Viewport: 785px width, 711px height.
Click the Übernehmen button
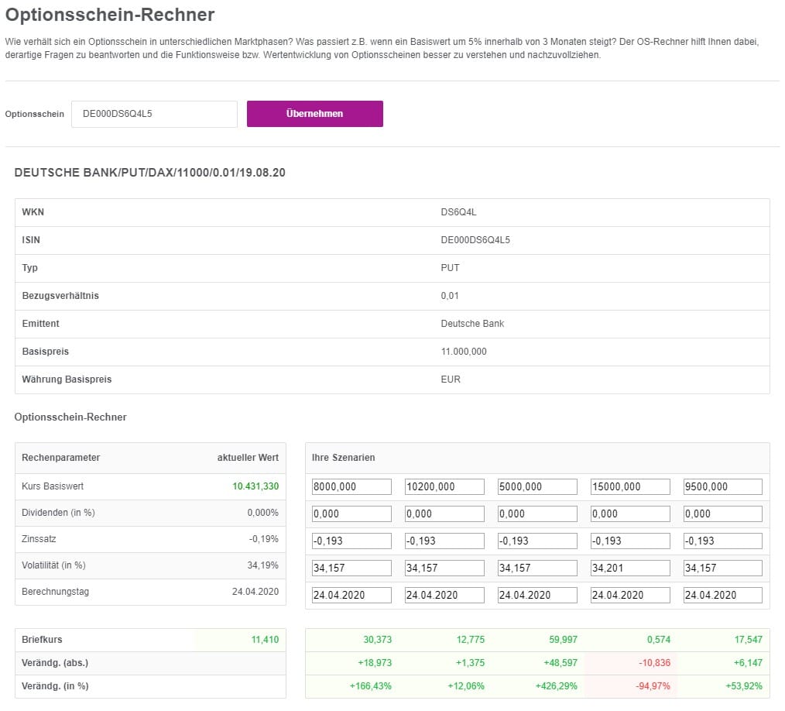coord(314,114)
